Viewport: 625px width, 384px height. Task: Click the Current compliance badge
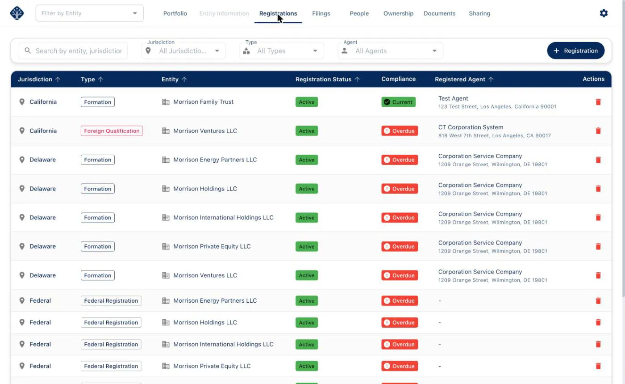(x=399, y=102)
